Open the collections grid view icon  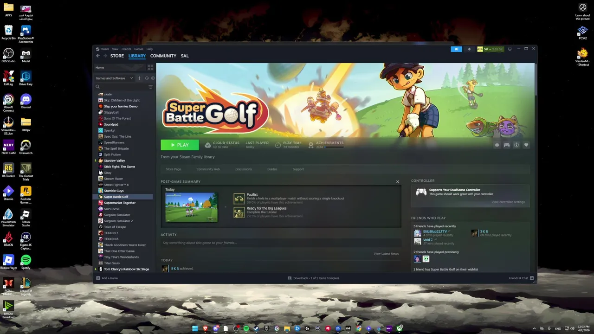click(150, 67)
